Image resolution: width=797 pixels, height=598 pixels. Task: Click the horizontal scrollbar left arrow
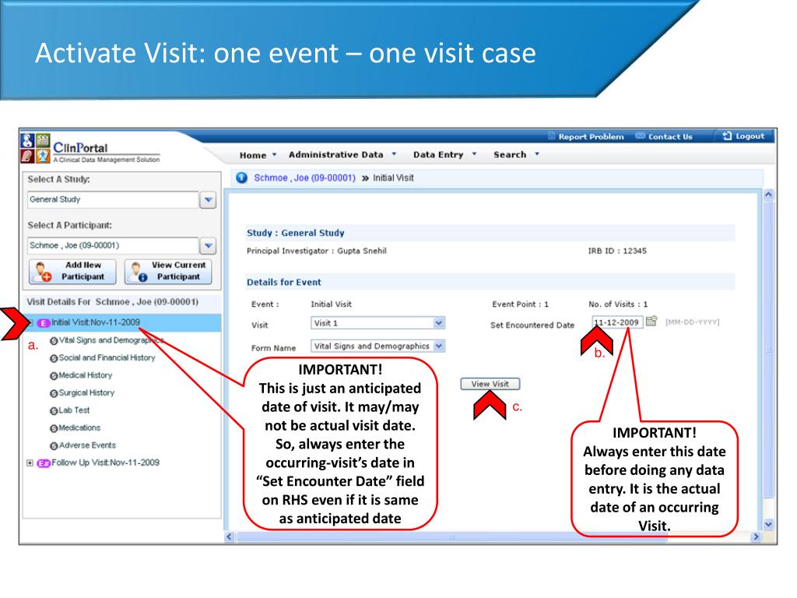[x=230, y=536]
